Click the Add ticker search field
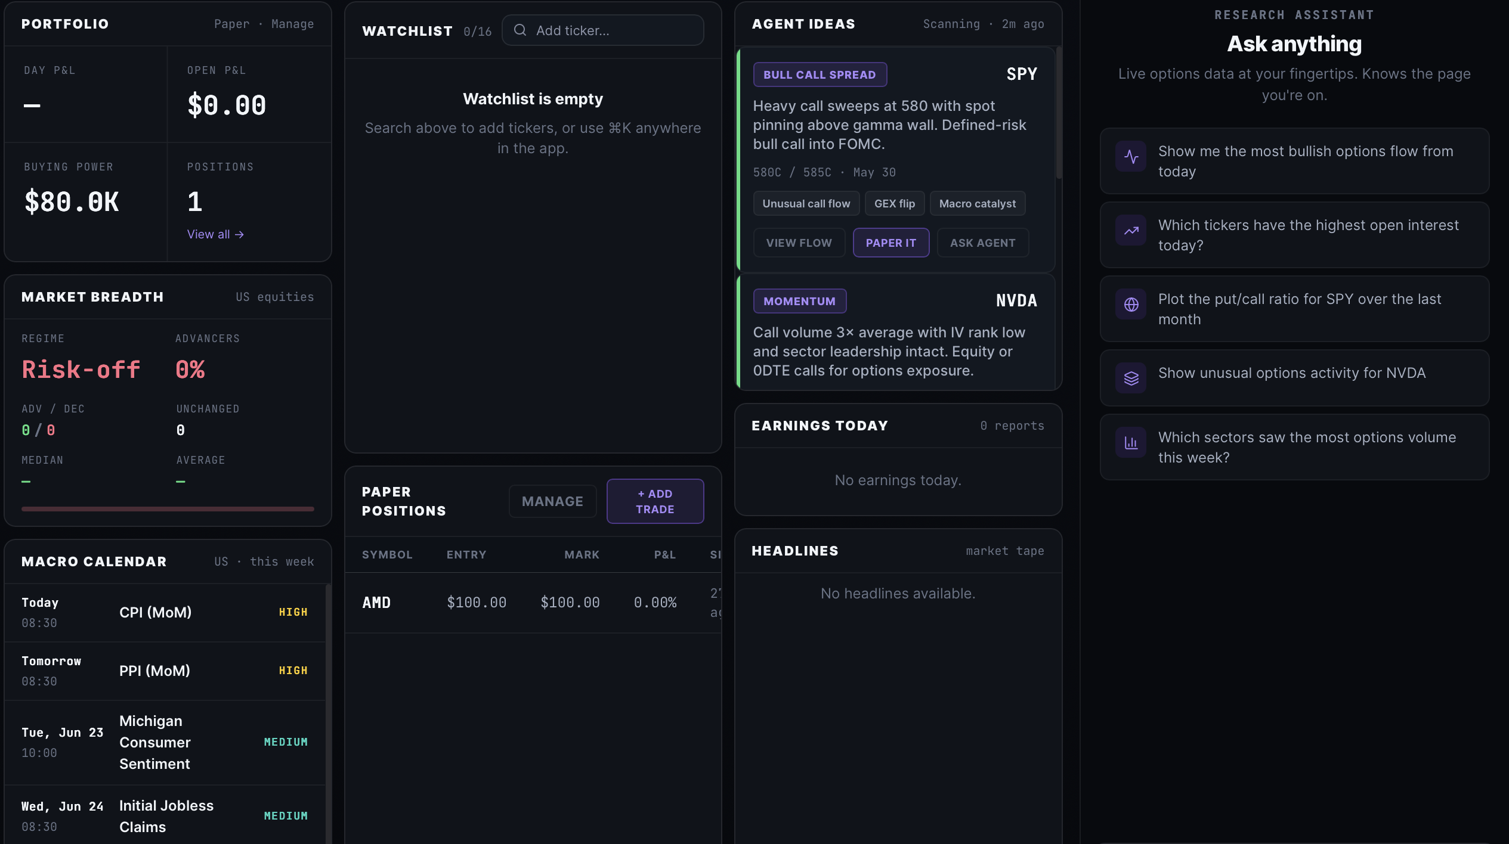The width and height of the screenshot is (1509, 844). [602, 30]
